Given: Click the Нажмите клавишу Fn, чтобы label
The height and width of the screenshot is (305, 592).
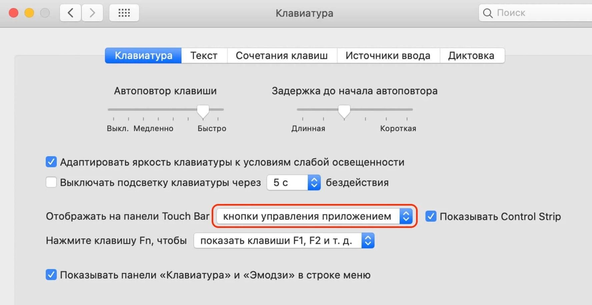Looking at the screenshot, I should tap(116, 240).
